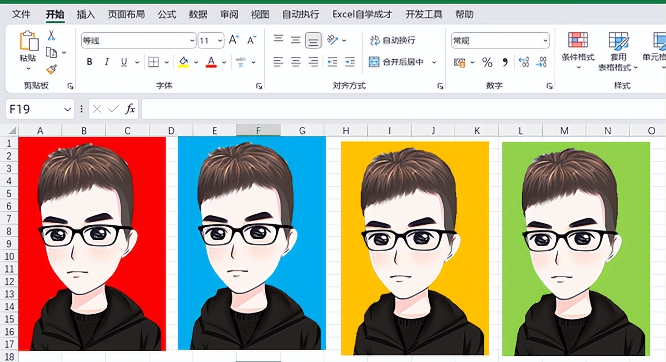Select the blue background portrait
The image size is (666, 362).
click(252, 243)
